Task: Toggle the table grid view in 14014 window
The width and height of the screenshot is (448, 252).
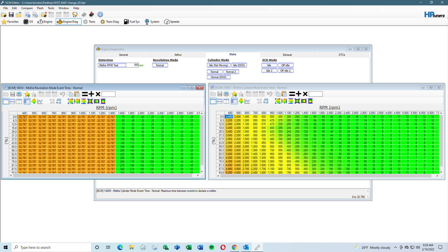Action: pos(26,101)
